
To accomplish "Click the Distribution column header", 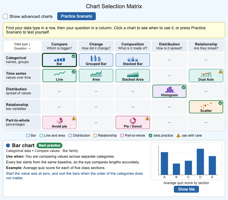I will click(x=169, y=46).
